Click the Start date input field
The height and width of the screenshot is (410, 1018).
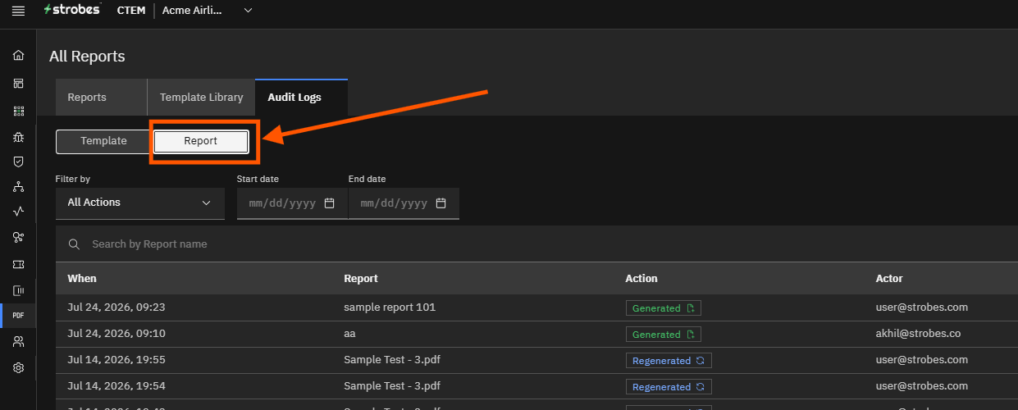tap(292, 203)
